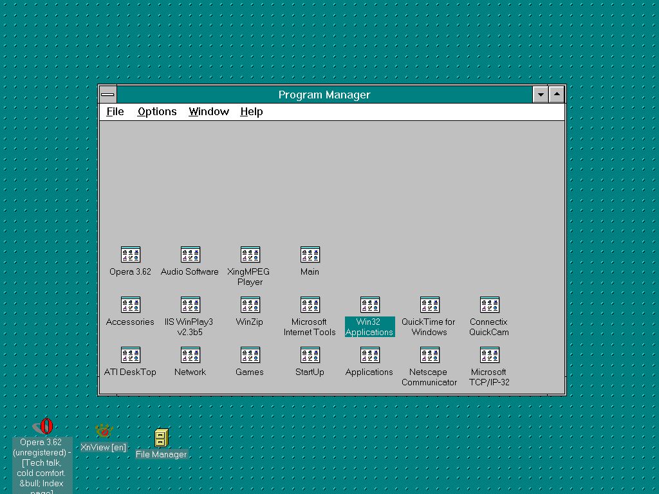
Task: Click the Netscape Communicator label text
Action: [x=429, y=377]
